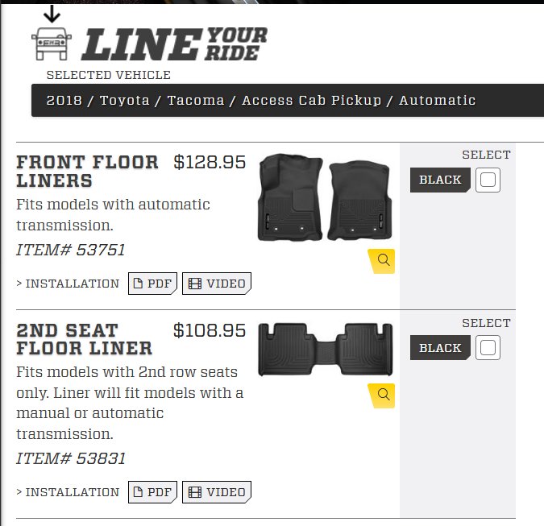Viewport: 544px width, 526px height.
Task: Zoom the 2nd seat floor liner image
Action: tap(381, 396)
